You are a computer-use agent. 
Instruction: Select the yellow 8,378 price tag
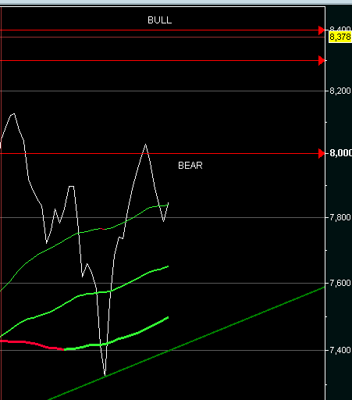340,37
